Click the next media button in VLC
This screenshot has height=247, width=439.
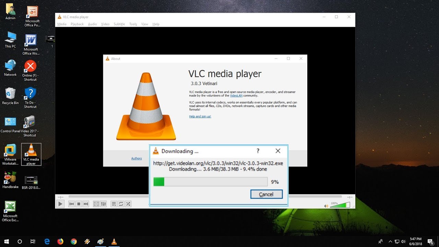click(x=86, y=204)
